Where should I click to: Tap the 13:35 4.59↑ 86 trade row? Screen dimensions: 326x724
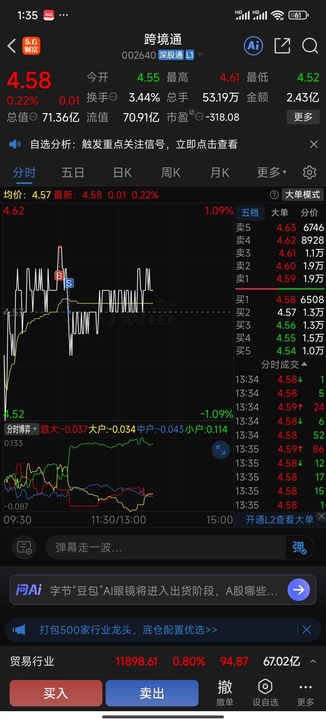[280, 449]
